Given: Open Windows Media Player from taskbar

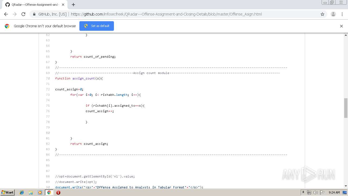Looking at the screenshot, I should coord(40,192).
